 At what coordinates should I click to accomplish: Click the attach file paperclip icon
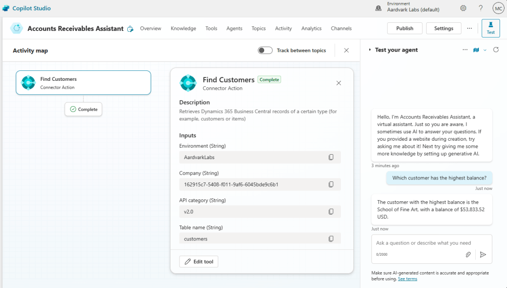tap(468, 254)
